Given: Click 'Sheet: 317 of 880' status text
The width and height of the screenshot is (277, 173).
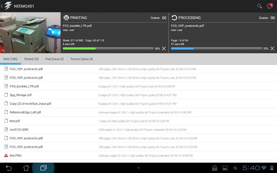Looking at the screenshot, I should (x=73, y=40).
